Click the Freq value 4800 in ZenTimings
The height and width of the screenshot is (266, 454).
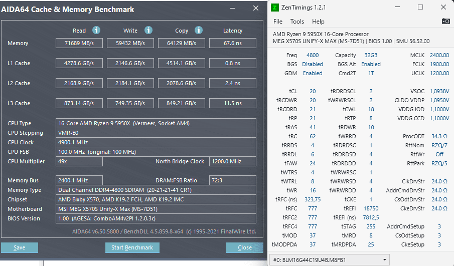(x=313, y=55)
